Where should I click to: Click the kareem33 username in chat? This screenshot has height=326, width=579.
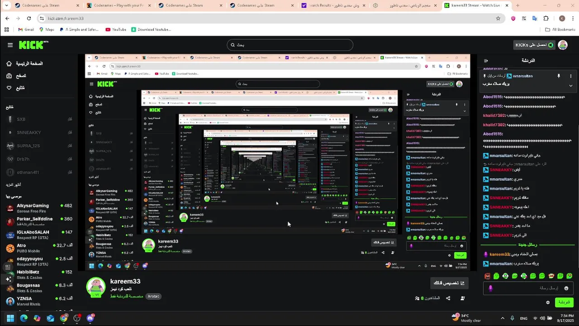500,254
